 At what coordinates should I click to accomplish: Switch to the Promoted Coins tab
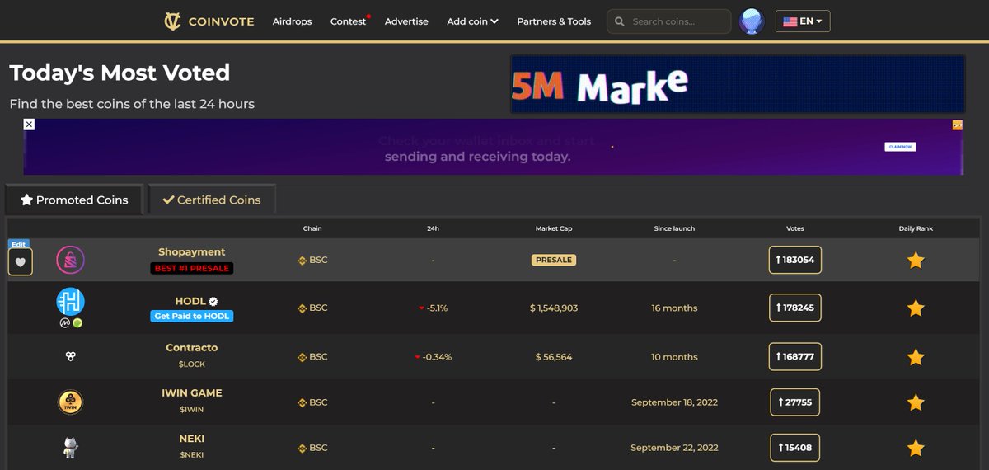click(74, 200)
